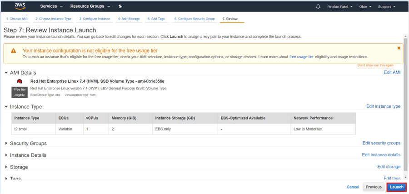Click the t2.small instance type cell

[x=34, y=129]
